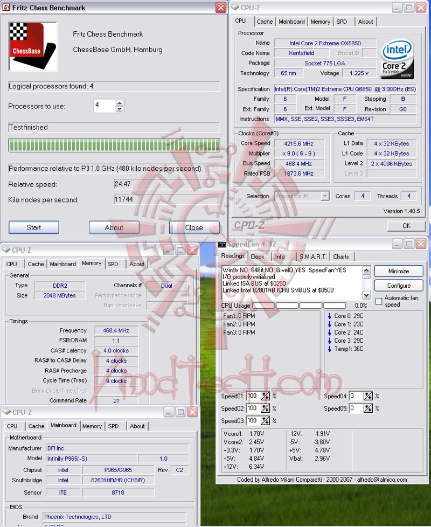Click the Fritz Chess Benchmark title bar icon

(6, 8)
